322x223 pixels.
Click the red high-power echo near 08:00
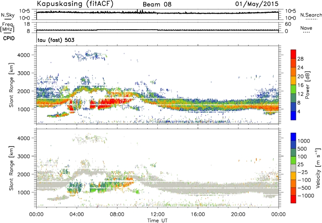click(112, 102)
